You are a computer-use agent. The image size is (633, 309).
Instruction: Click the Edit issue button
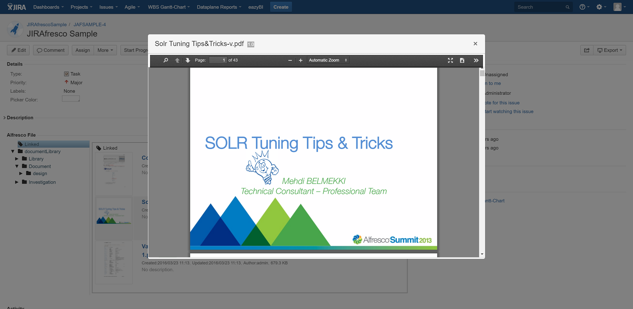pos(18,50)
